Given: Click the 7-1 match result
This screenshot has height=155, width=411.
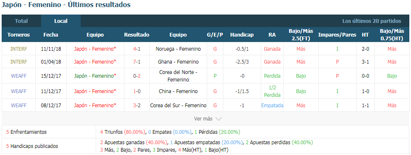Looking at the screenshot, I should pyautogui.click(x=136, y=62).
